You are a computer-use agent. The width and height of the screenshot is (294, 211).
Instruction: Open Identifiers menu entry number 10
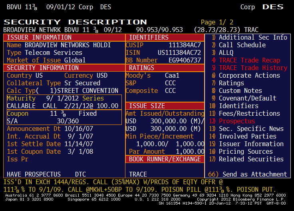click(x=234, y=106)
